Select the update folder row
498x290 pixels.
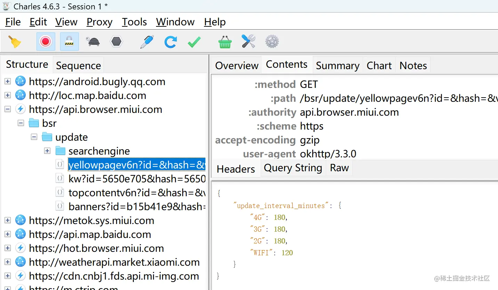coord(72,137)
